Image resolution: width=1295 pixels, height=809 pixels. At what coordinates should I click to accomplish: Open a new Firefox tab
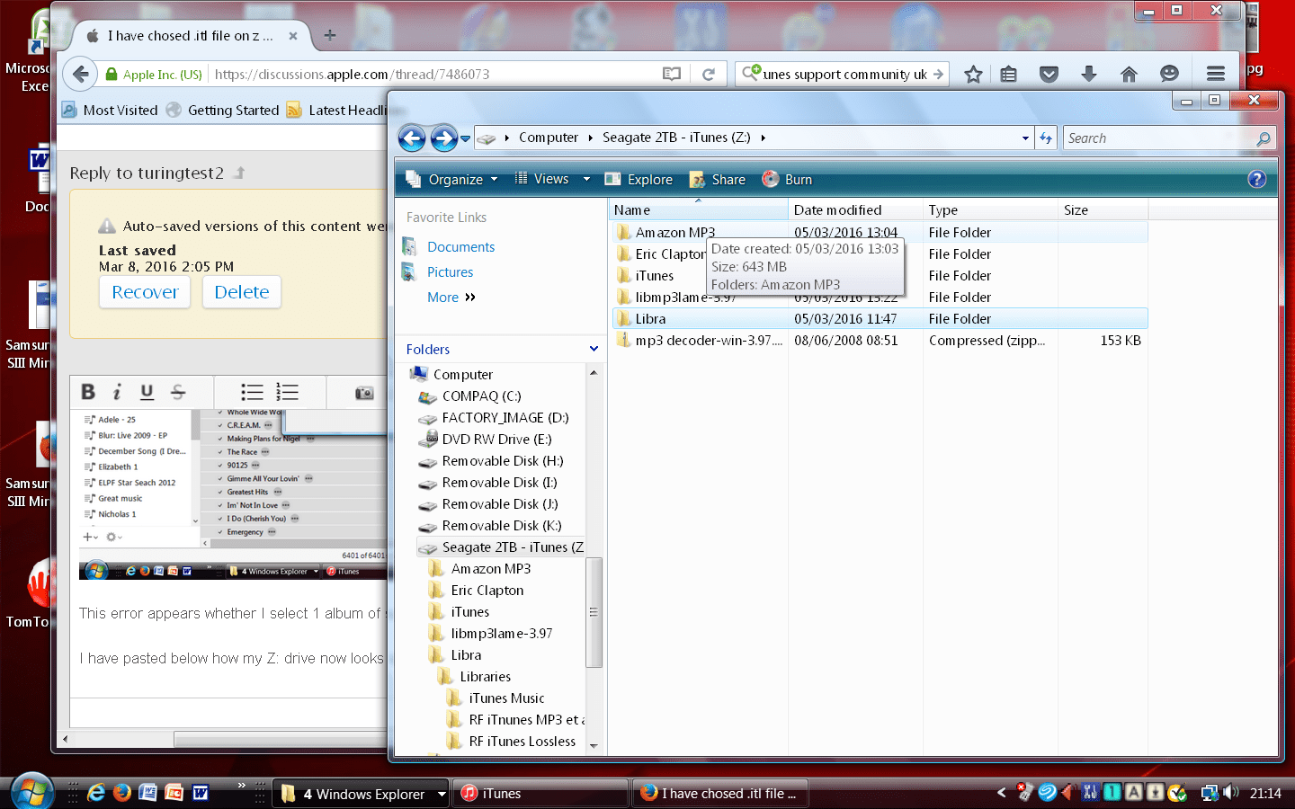[x=330, y=36]
